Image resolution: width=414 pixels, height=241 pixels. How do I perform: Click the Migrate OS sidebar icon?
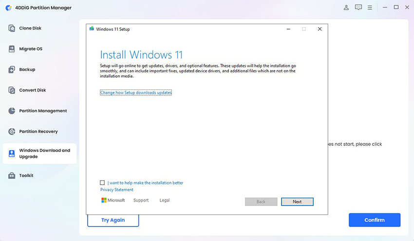[x=12, y=49]
